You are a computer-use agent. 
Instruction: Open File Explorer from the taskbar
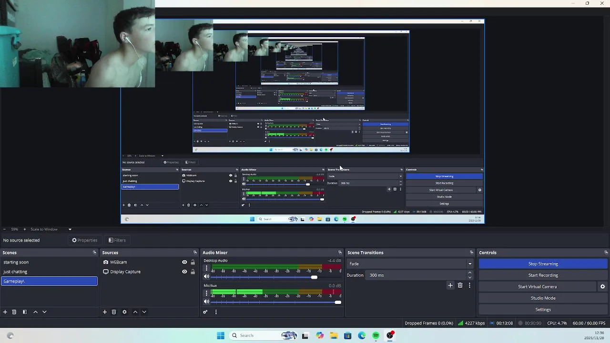(334, 335)
